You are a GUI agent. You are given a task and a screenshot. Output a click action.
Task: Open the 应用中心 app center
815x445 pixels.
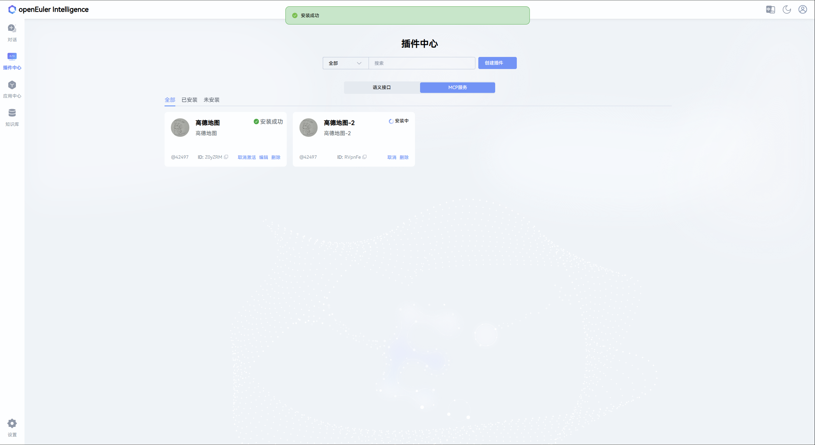point(12,88)
